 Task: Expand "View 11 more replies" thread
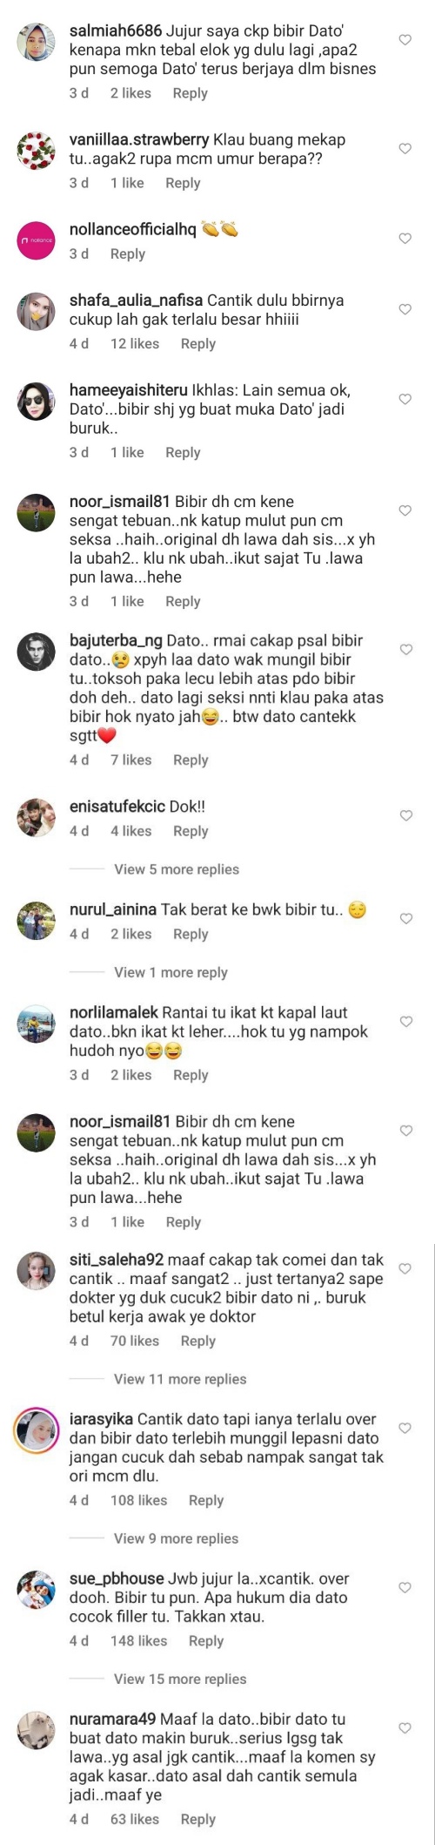click(x=180, y=1379)
